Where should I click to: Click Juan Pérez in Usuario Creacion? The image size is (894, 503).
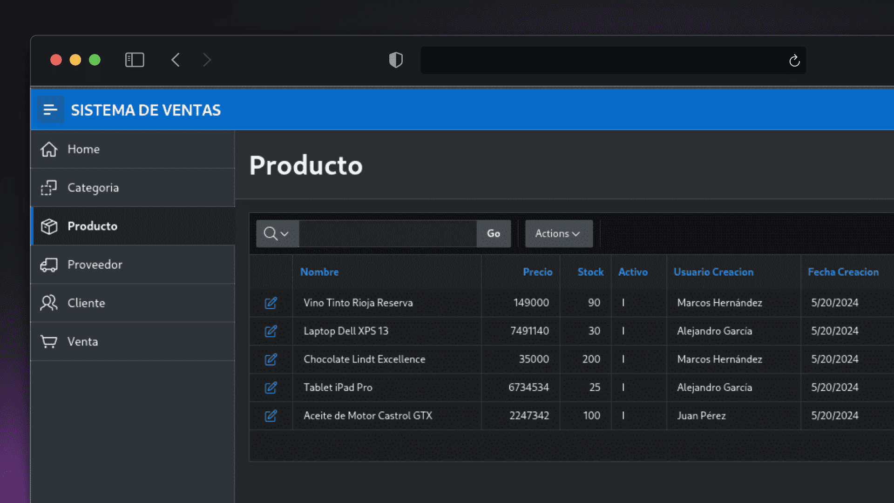tap(701, 415)
